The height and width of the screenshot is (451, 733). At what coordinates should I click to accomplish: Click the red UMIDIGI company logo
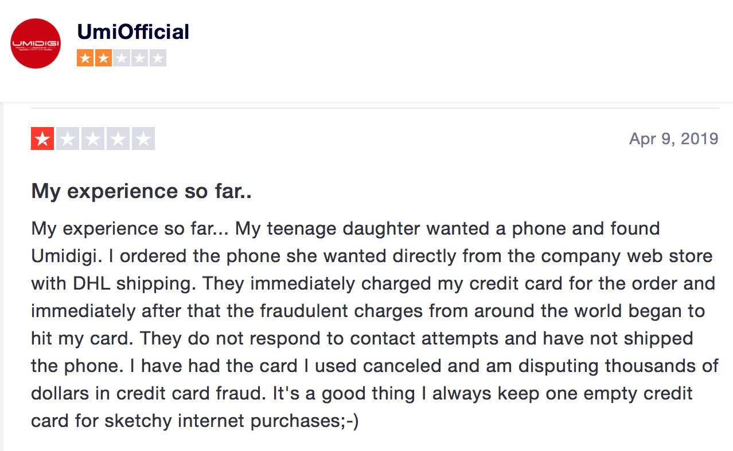[36, 43]
